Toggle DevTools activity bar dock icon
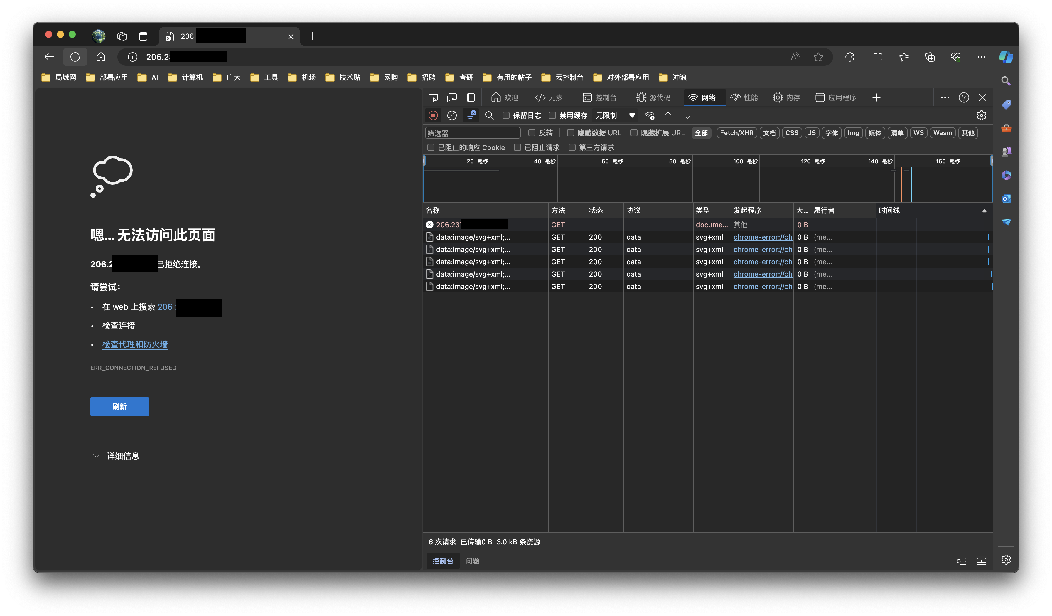Viewport: 1052px width, 616px height. (471, 97)
